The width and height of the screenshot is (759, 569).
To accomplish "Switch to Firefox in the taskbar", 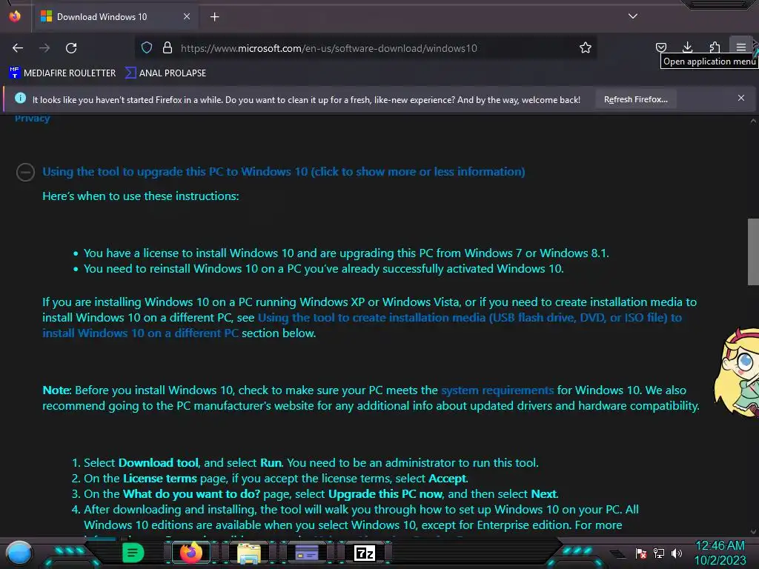I will coord(190,553).
